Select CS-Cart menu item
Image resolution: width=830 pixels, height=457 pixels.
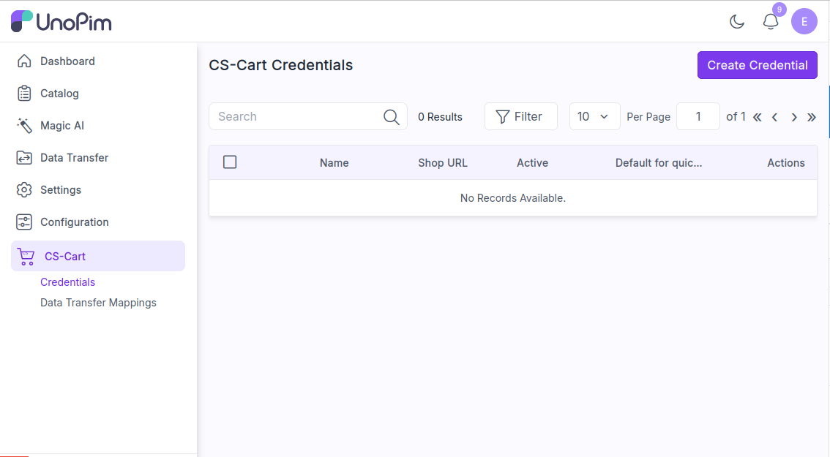coord(98,256)
